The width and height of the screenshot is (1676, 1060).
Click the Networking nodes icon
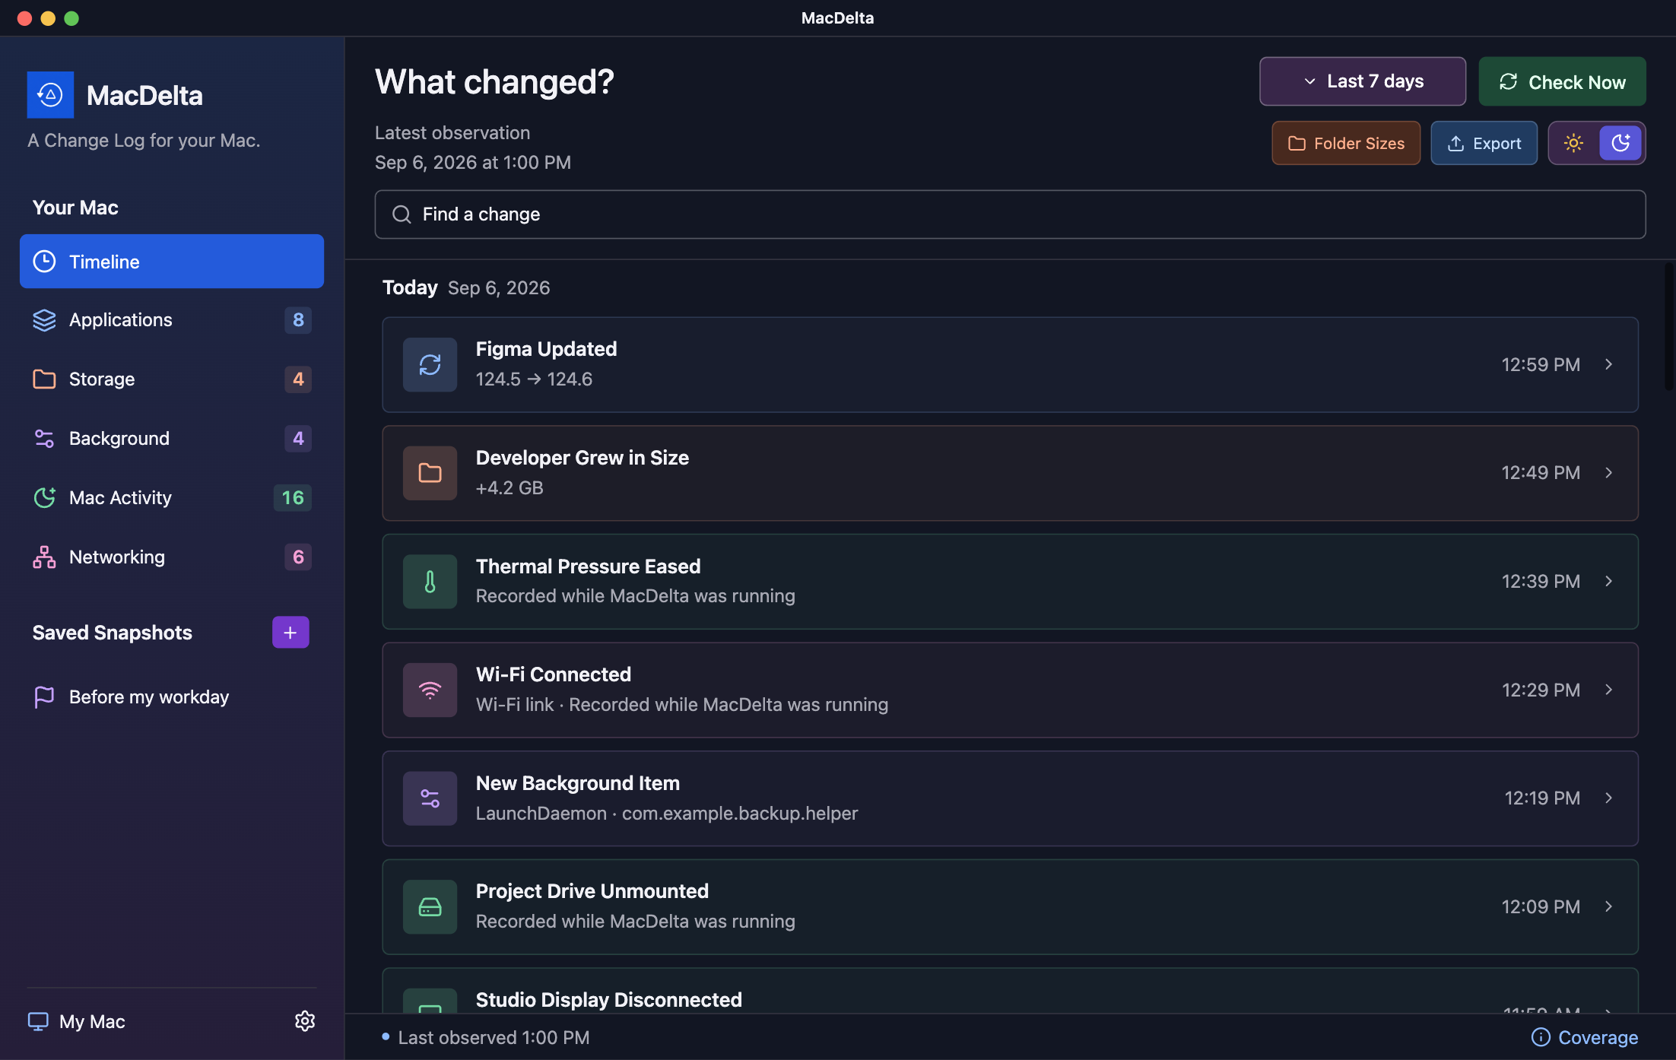(44, 557)
